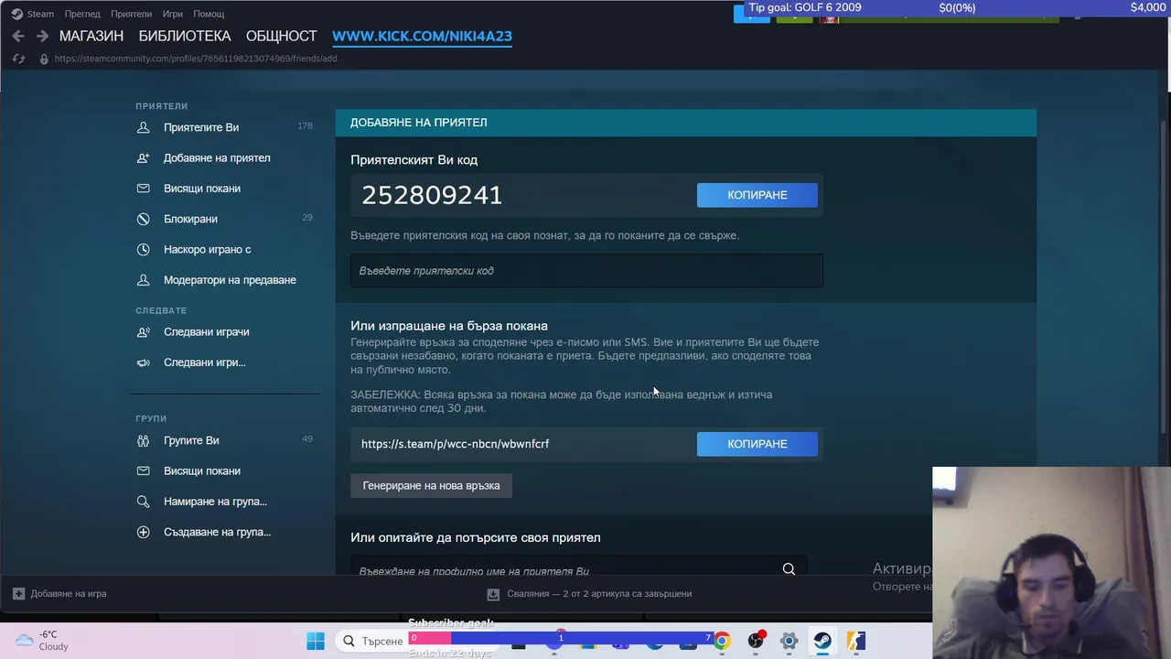Open the Игри menu
This screenshot has height=659, width=1171.
pos(172,14)
